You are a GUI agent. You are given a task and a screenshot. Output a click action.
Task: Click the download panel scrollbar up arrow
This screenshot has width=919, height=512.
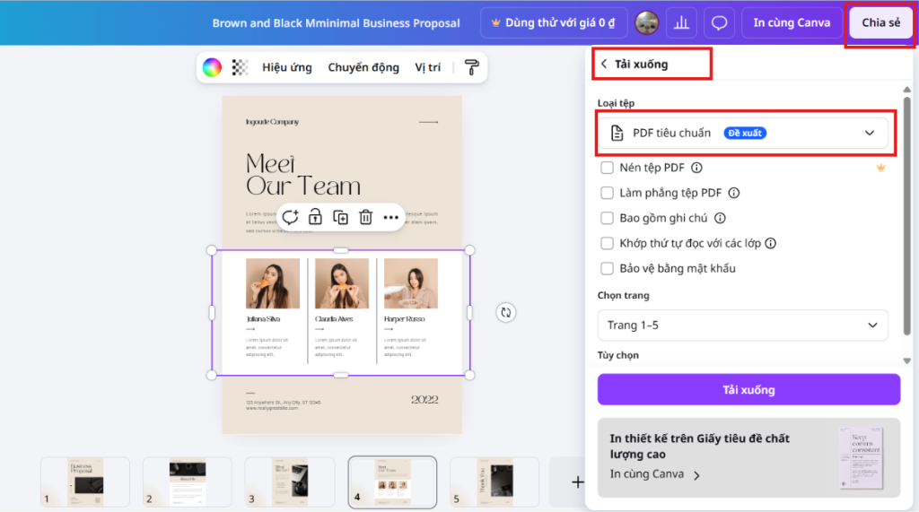pos(906,90)
